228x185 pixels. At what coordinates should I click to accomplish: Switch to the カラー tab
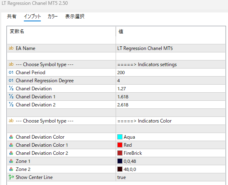pyautogui.click(x=53, y=17)
